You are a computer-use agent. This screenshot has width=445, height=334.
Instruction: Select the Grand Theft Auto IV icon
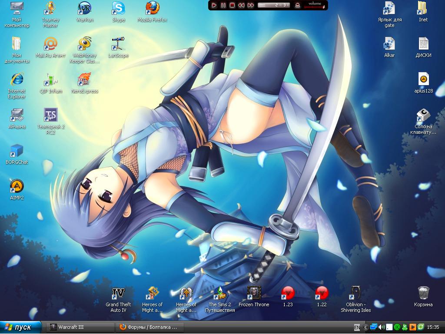(118, 293)
